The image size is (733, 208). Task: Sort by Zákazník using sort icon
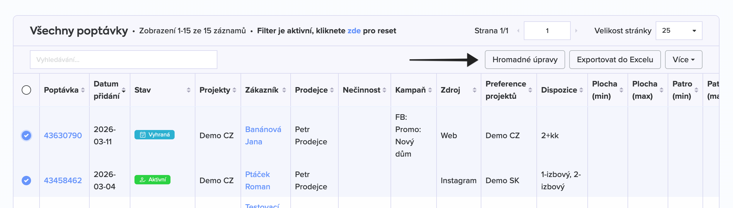(284, 90)
